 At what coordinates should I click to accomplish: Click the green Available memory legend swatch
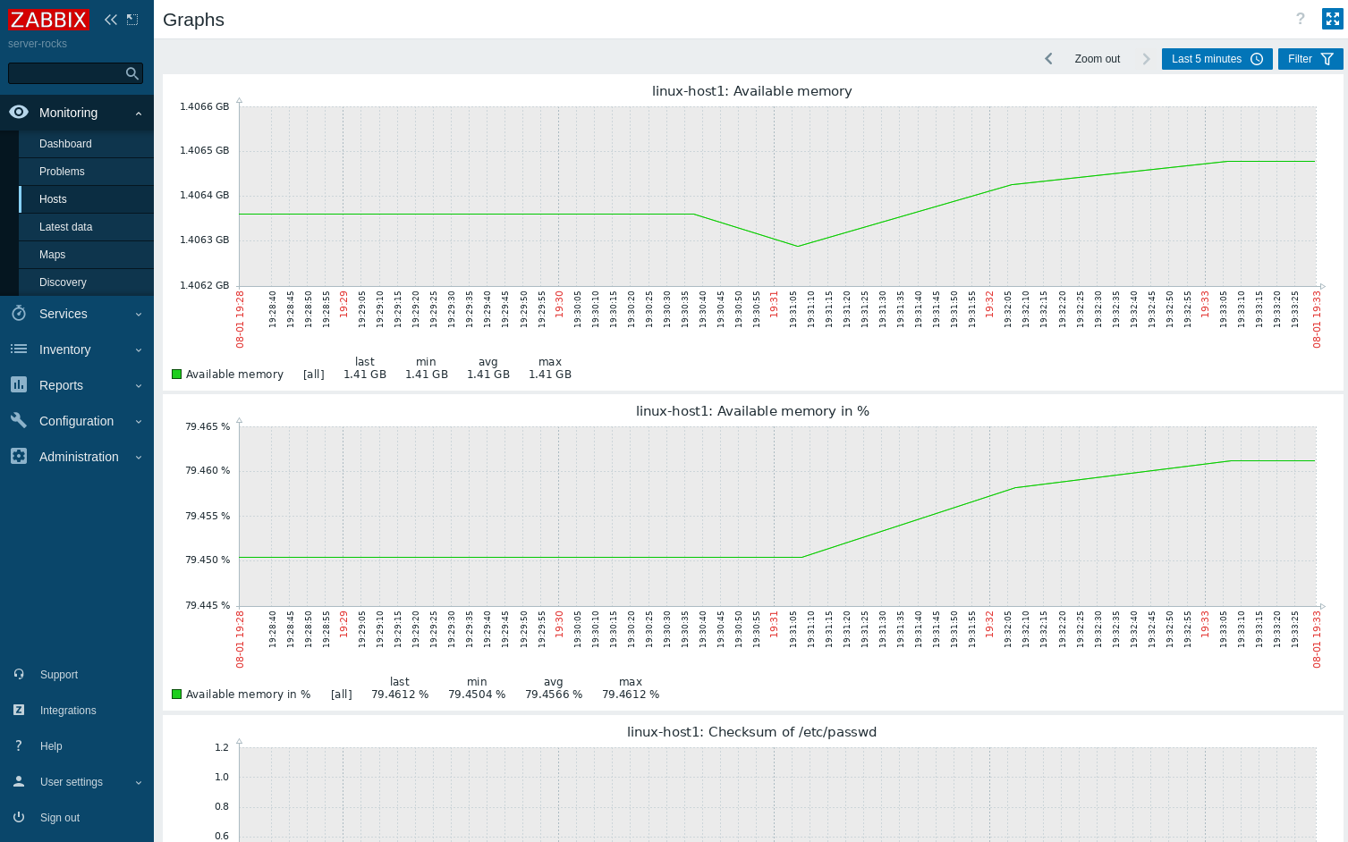177,375
